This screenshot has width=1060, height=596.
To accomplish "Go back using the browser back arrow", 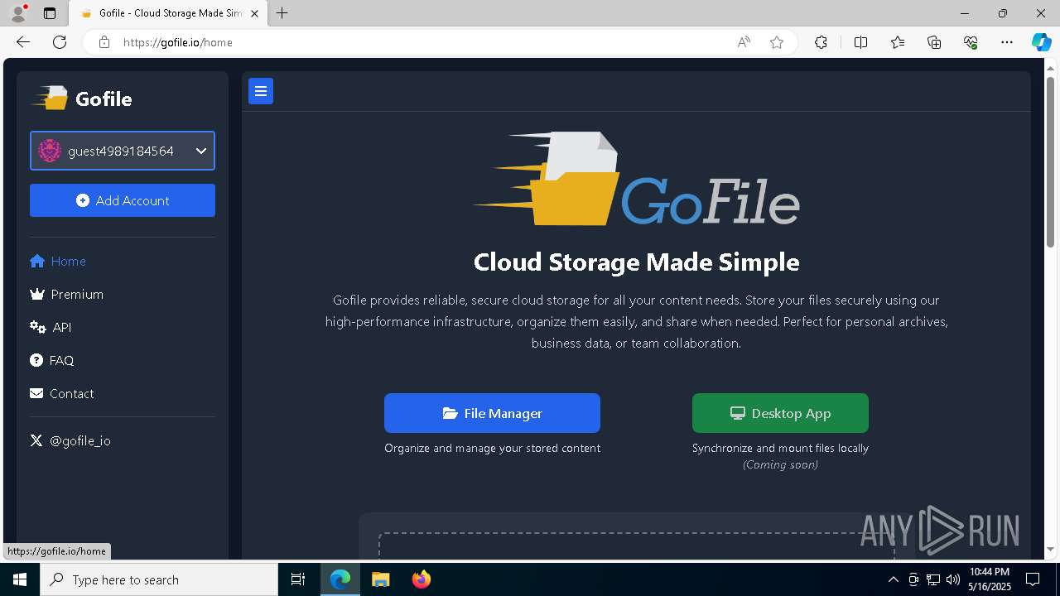I will pyautogui.click(x=23, y=42).
